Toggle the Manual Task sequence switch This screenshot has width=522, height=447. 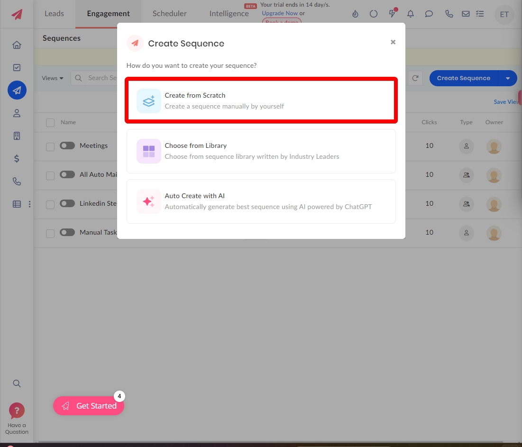[x=67, y=232]
